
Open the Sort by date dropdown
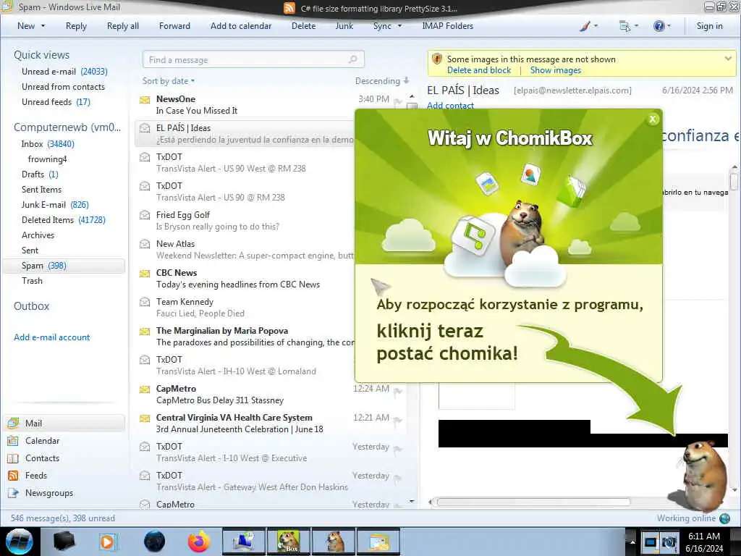168,81
